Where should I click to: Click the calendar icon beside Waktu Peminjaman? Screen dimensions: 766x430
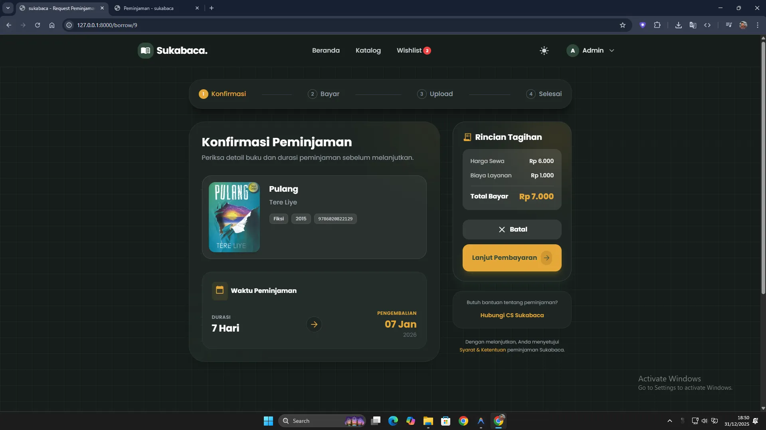[220, 291]
